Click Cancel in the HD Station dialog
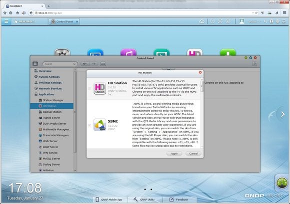The width and height of the screenshot is (290, 204). pyautogui.click(x=193, y=154)
